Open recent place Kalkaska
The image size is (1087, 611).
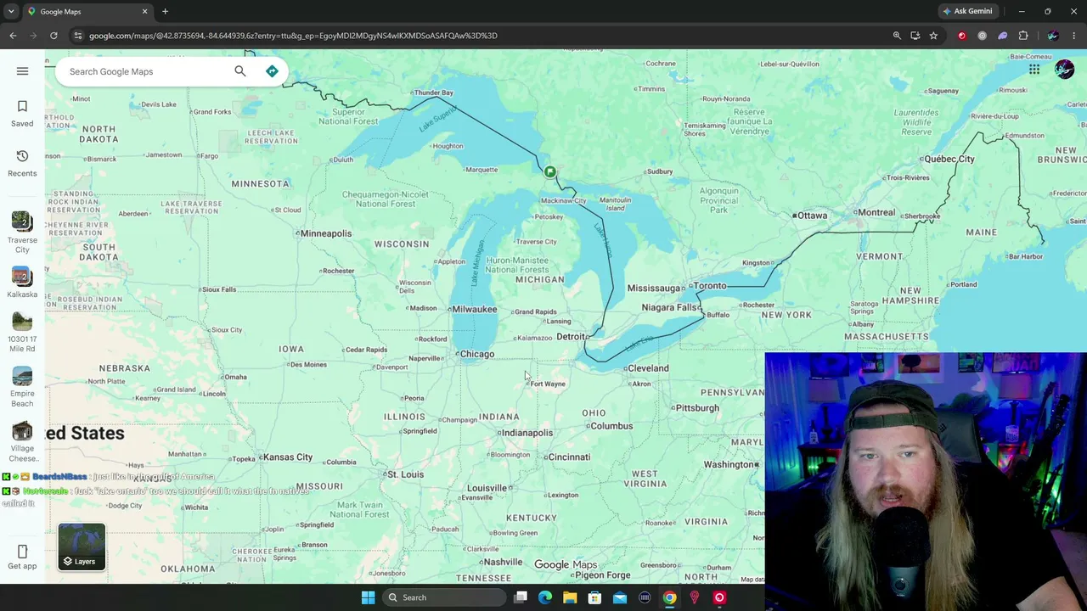pyautogui.click(x=22, y=283)
